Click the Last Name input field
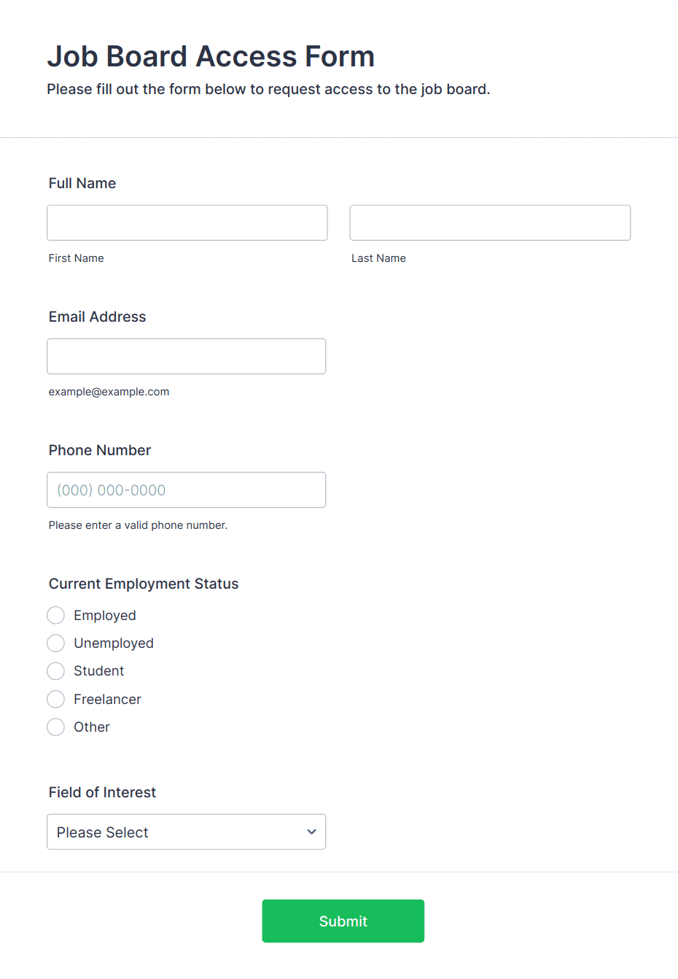 (490, 222)
